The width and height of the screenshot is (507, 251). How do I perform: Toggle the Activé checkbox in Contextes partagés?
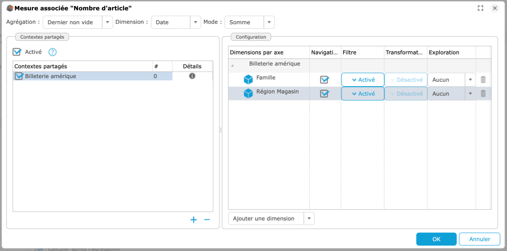coord(17,52)
